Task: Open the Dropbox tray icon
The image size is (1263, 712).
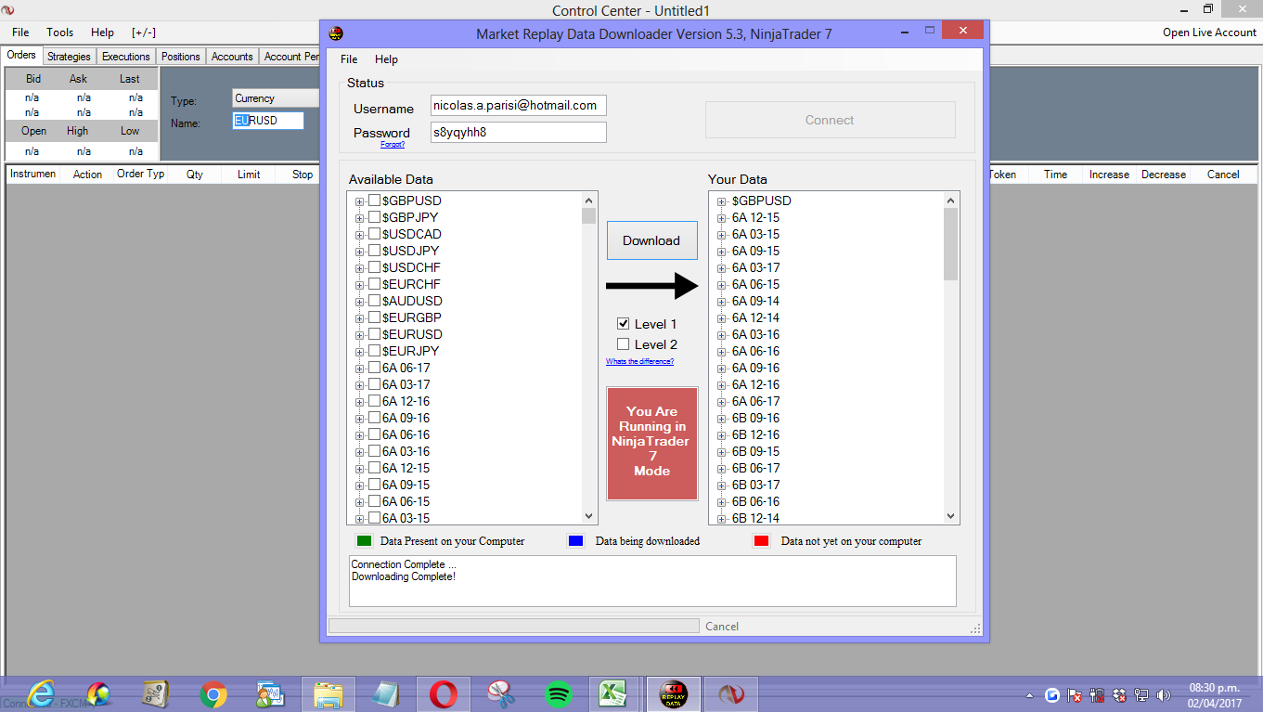Action: 1119,695
